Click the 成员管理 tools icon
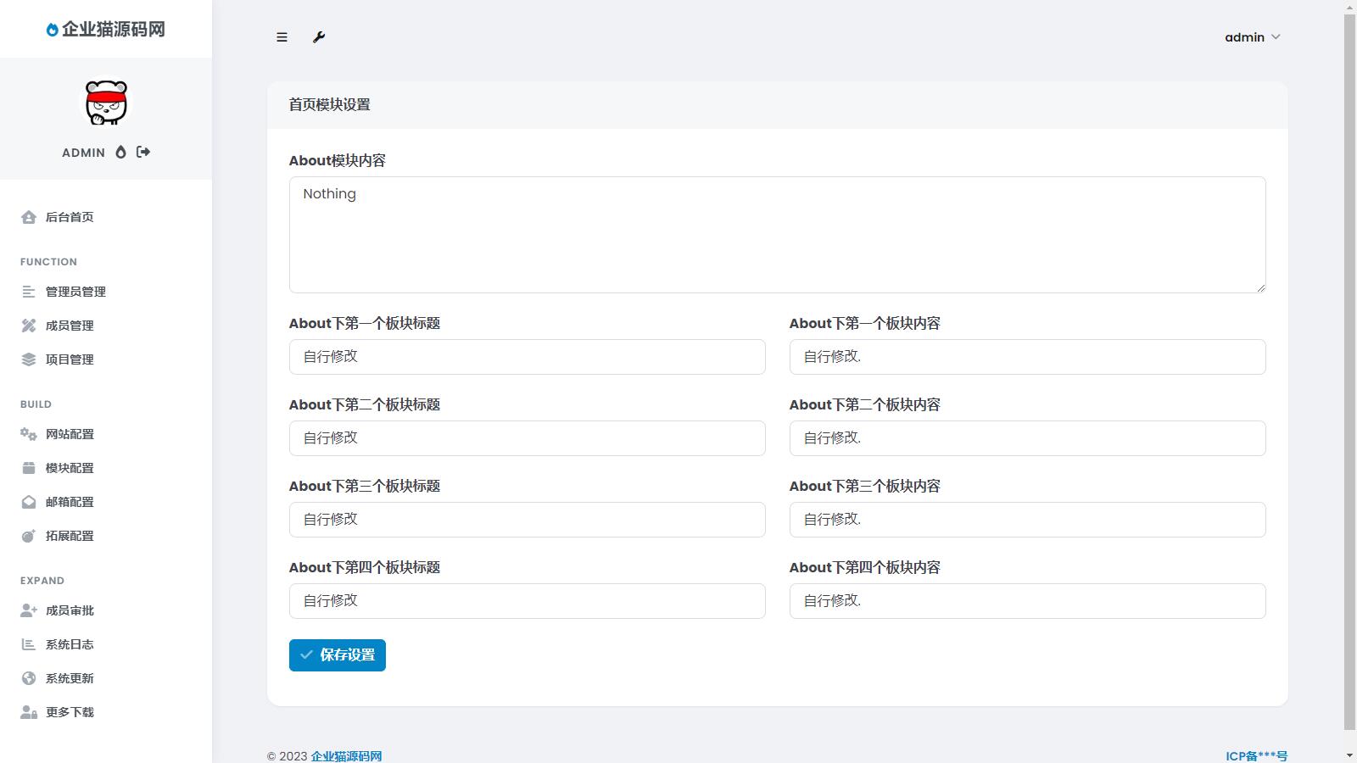Viewport: 1357px width, 763px height. [x=29, y=326]
